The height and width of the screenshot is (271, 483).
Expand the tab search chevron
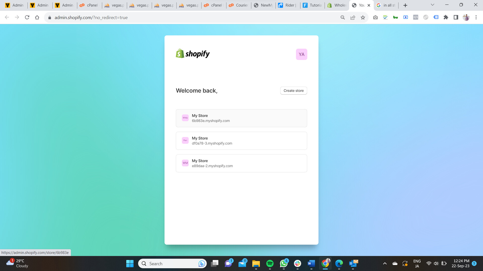(x=432, y=5)
